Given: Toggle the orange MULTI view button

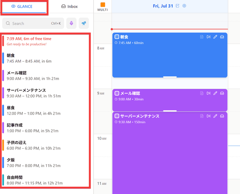Looking at the screenshot, I should click(102, 7).
